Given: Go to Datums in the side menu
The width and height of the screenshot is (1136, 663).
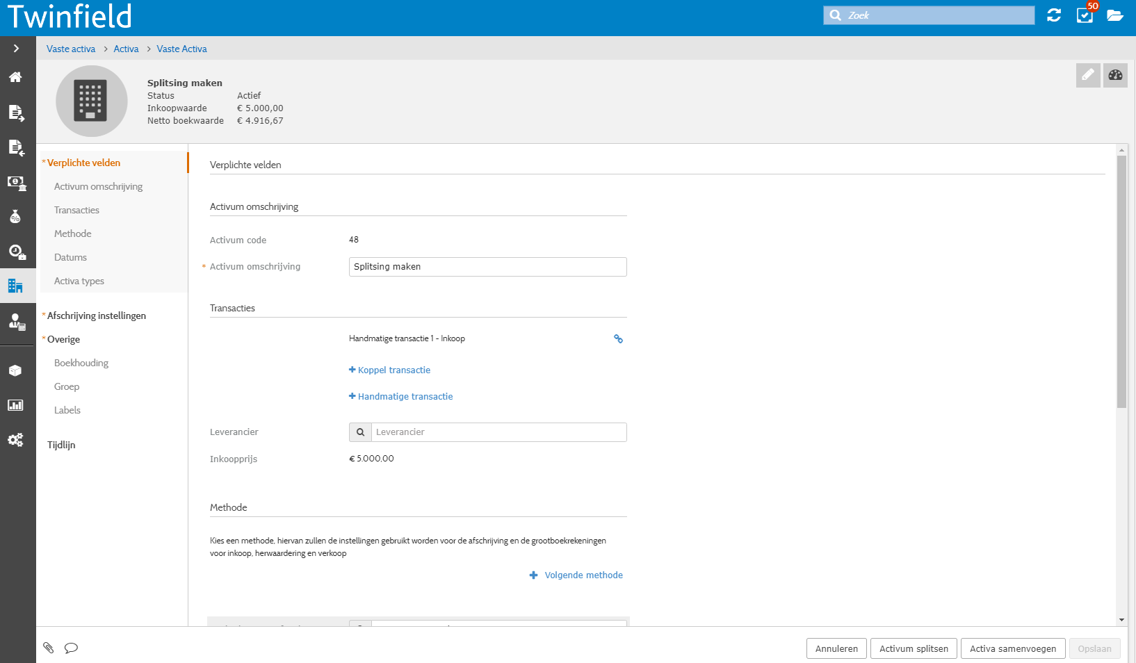Looking at the screenshot, I should pos(70,257).
